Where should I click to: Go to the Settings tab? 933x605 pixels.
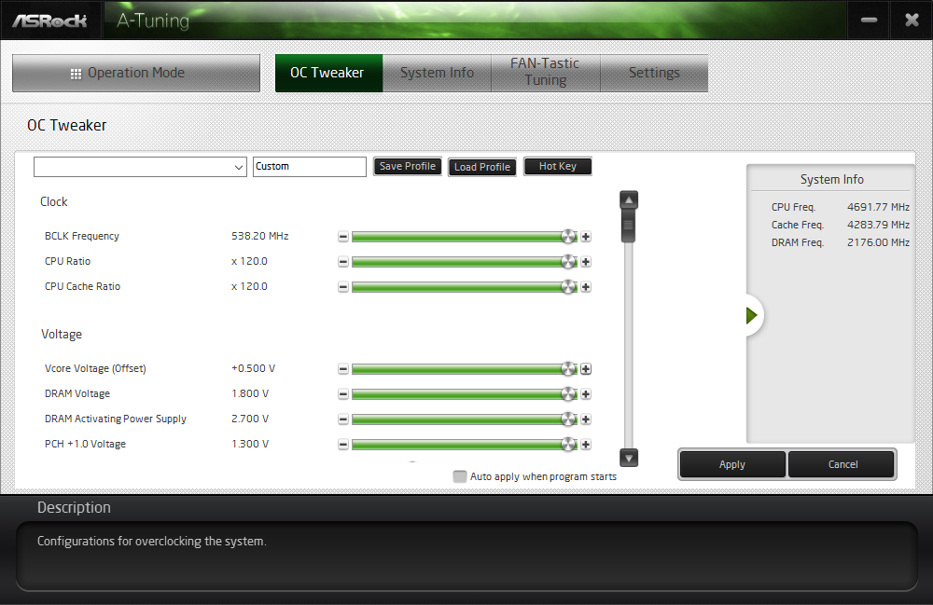(654, 73)
